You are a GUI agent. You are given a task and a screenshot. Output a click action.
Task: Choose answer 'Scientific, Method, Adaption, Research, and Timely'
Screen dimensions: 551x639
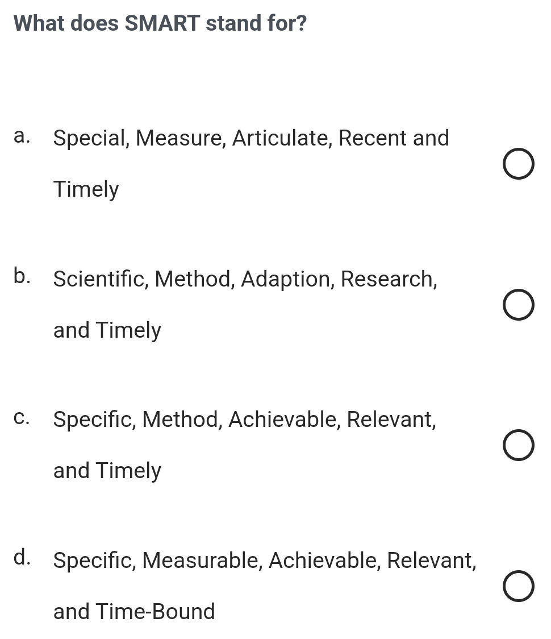pos(245,279)
